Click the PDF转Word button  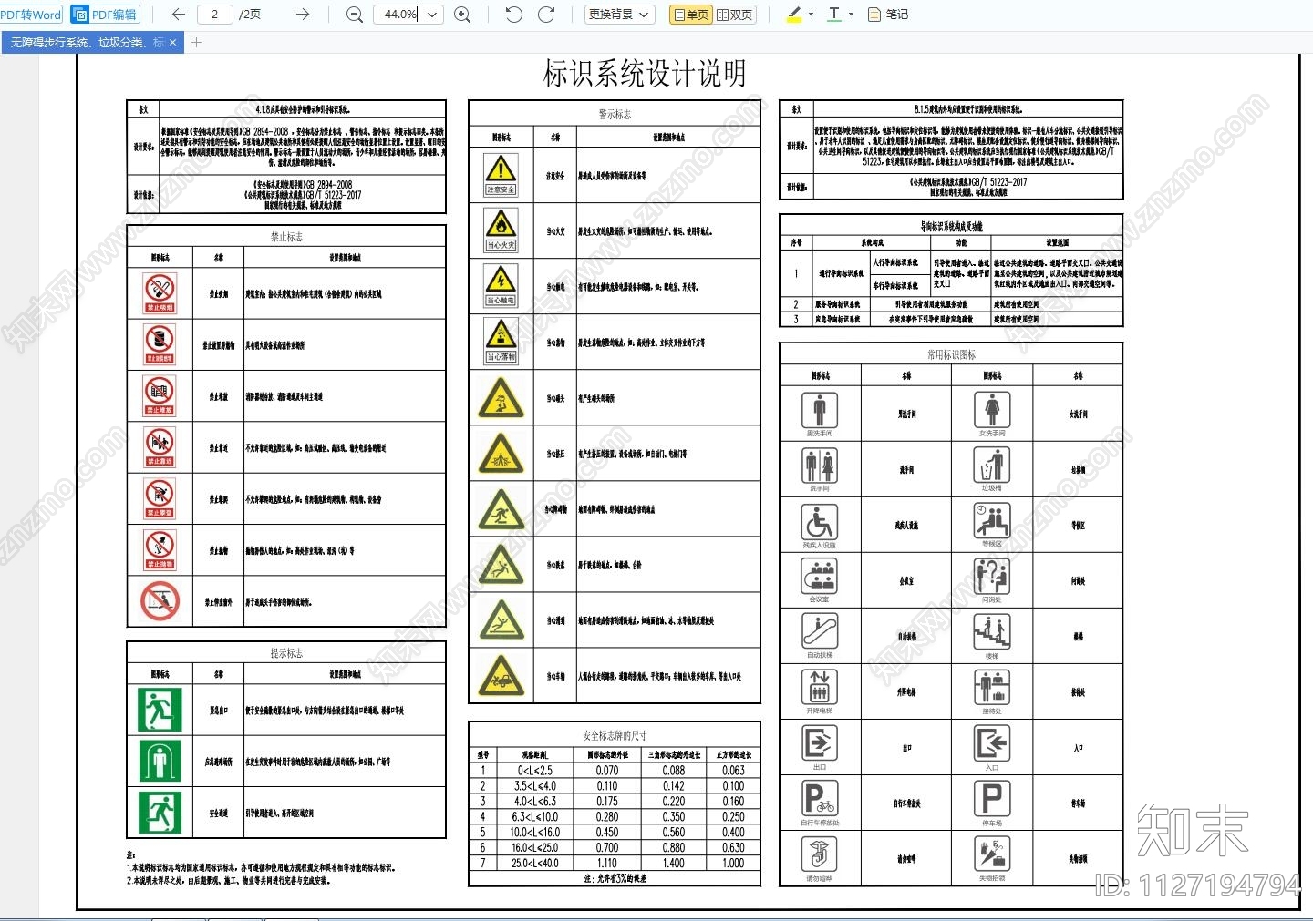point(31,15)
